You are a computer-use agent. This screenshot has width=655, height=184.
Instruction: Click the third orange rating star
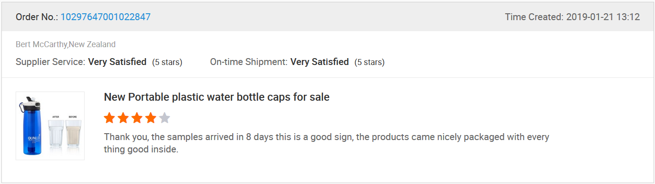click(x=137, y=119)
